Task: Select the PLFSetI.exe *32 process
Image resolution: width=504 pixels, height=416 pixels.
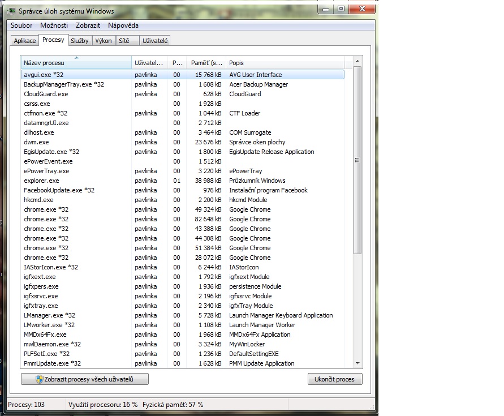Action: (x=183, y=354)
